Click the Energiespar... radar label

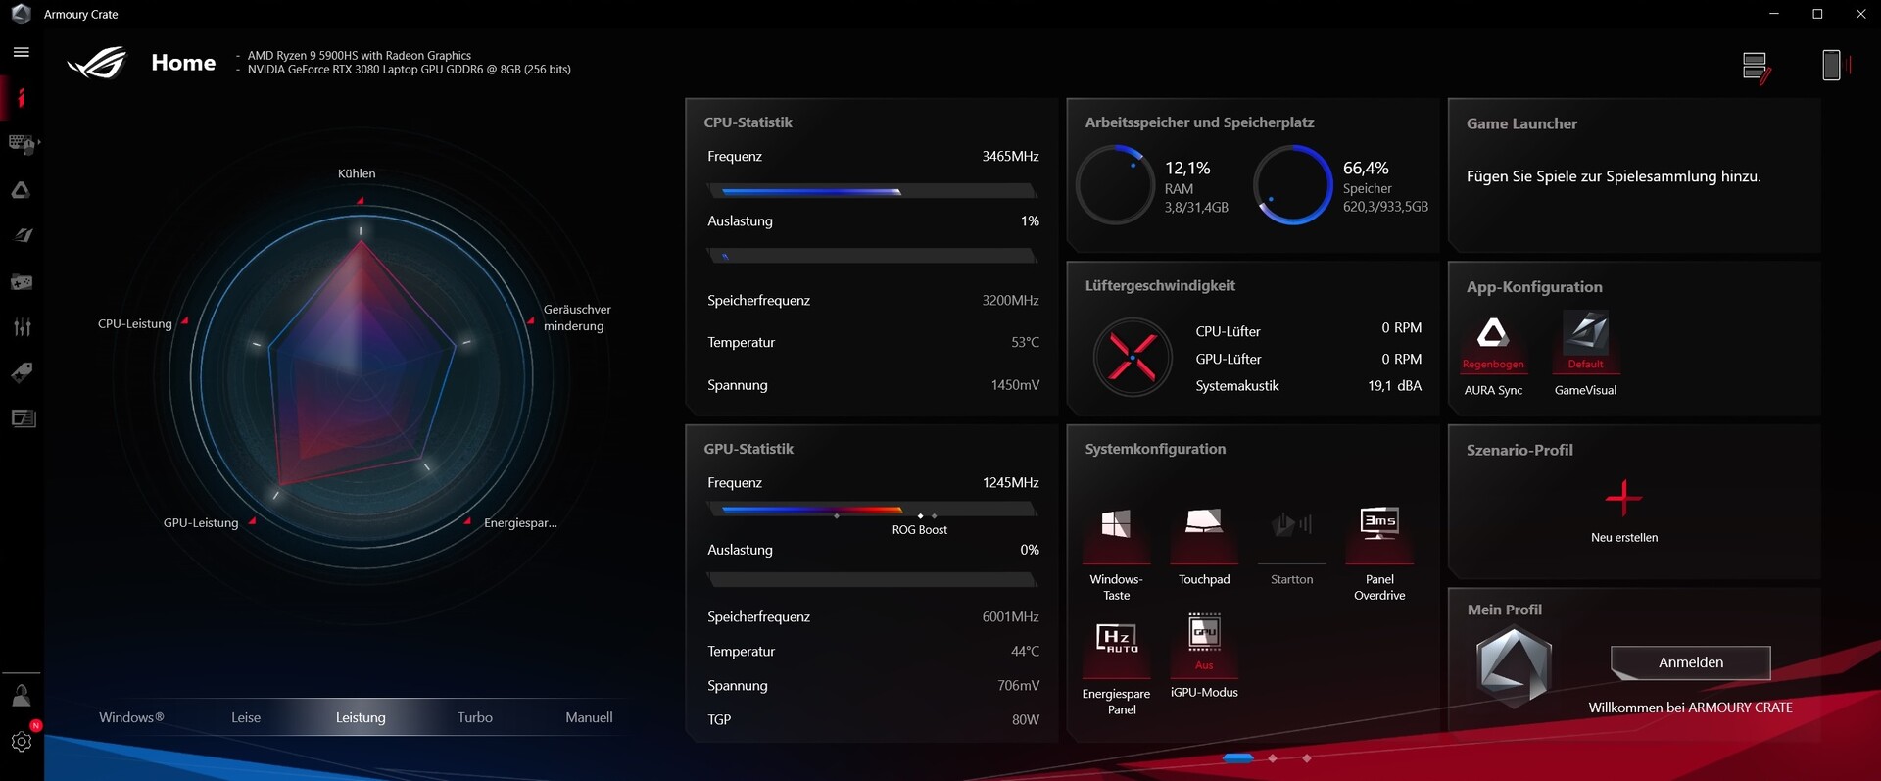(520, 522)
